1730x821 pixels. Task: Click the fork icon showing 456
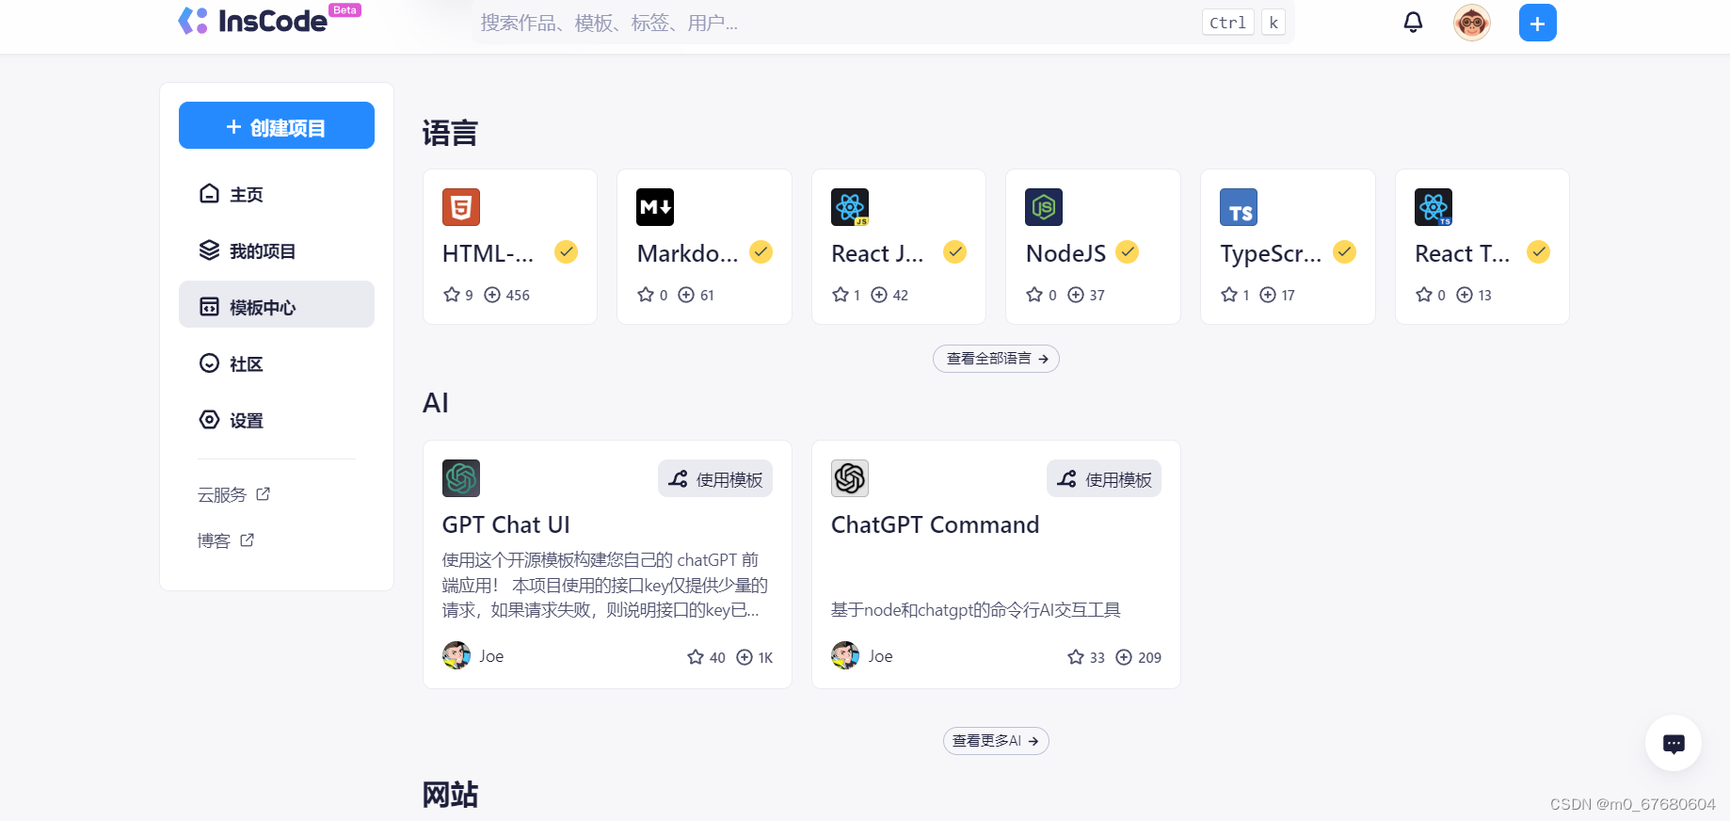pos(492,295)
